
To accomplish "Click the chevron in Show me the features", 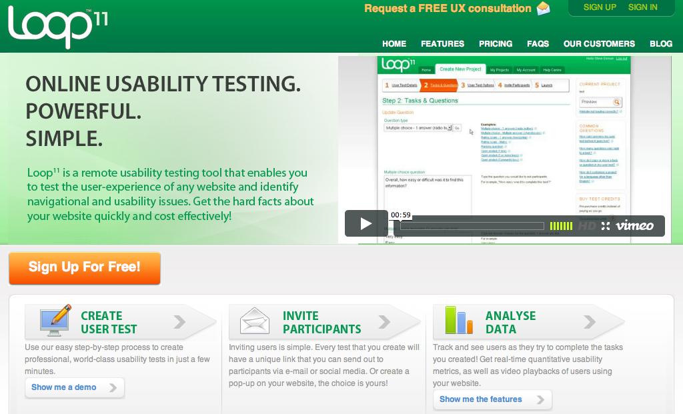I will (540, 399).
